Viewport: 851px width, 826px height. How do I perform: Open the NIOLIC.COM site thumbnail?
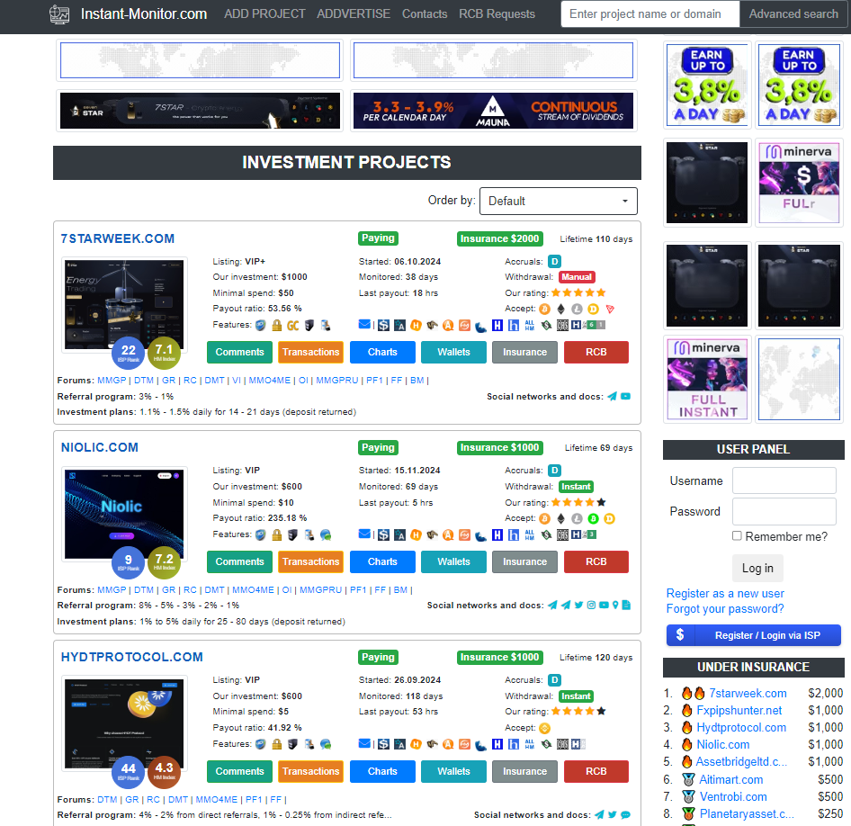pyautogui.click(x=124, y=514)
